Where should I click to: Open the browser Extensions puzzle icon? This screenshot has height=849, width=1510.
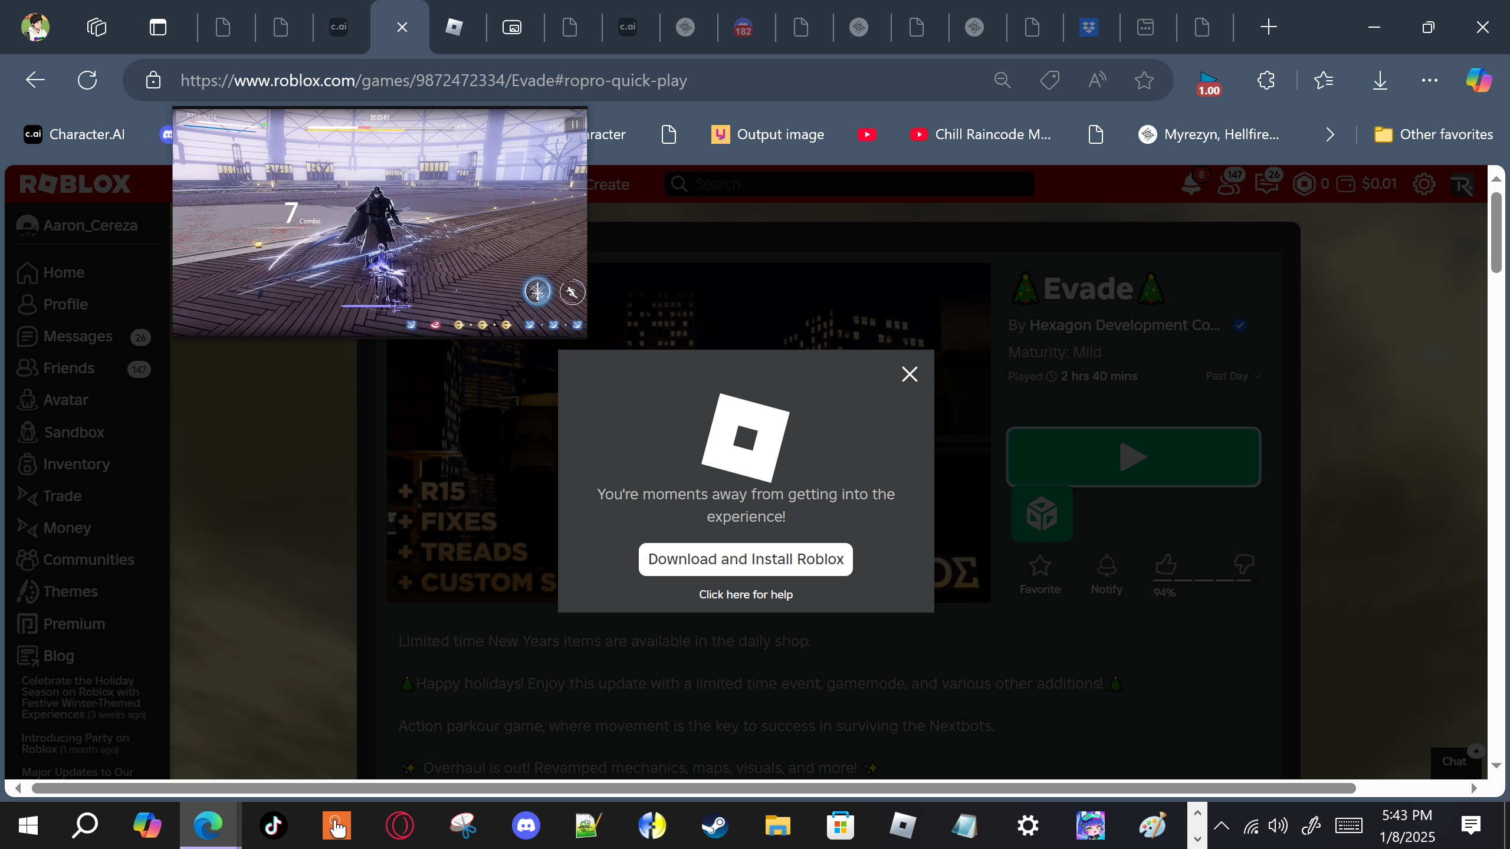[1266, 80]
